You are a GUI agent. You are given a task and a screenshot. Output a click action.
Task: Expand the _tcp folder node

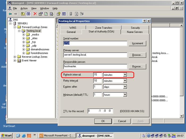pos(24,42)
